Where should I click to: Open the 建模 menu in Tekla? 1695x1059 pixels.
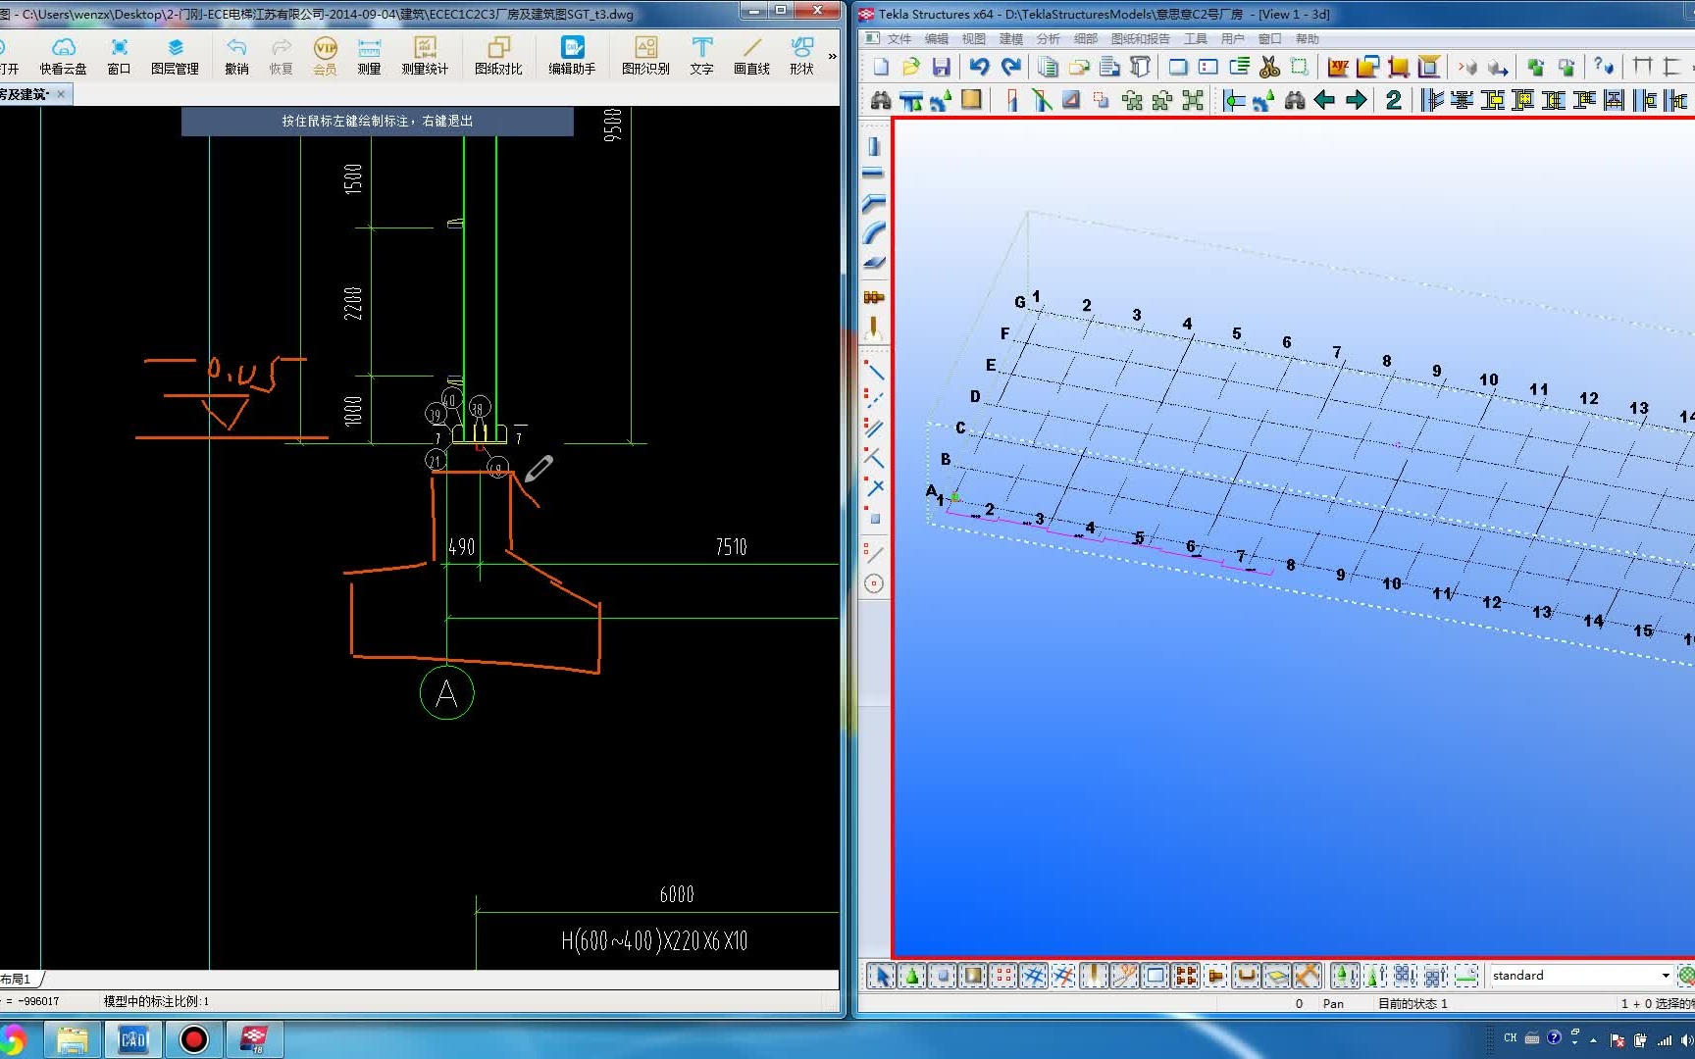click(1010, 39)
